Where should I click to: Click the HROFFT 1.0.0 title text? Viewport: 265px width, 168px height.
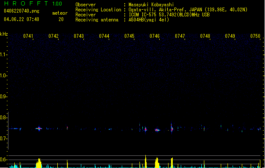click(33, 3)
